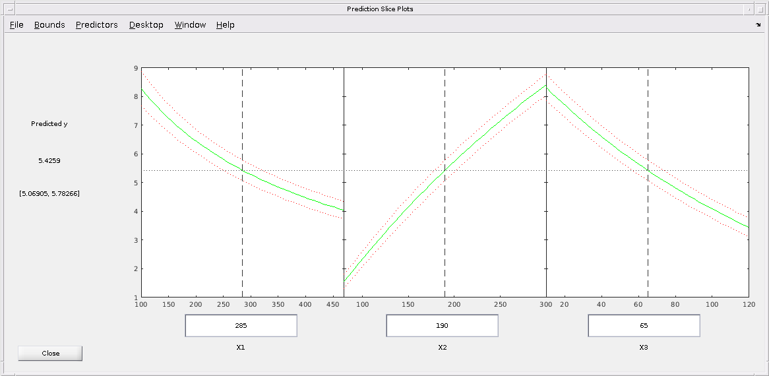The width and height of the screenshot is (769, 376).
Task: Click the 'Predicted y' label
Action: pyautogui.click(x=49, y=124)
